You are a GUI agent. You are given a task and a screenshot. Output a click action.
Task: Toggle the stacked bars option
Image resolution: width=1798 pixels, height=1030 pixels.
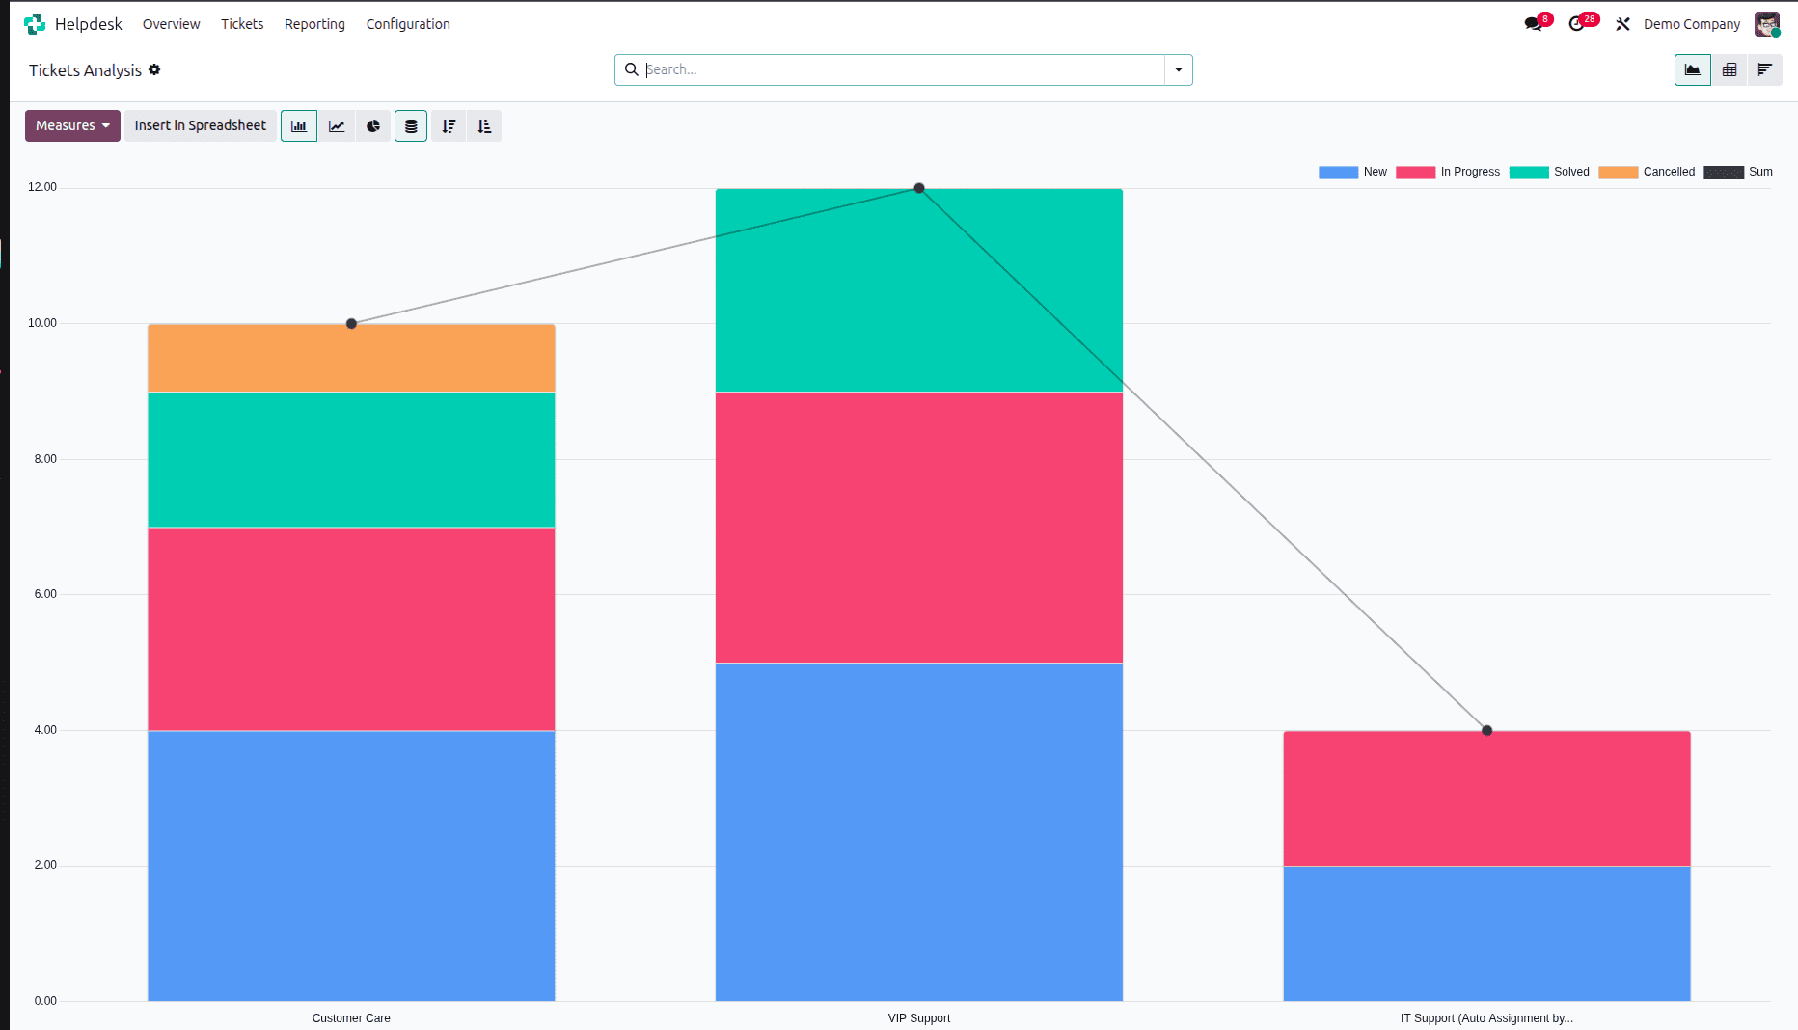(x=411, y=125)
